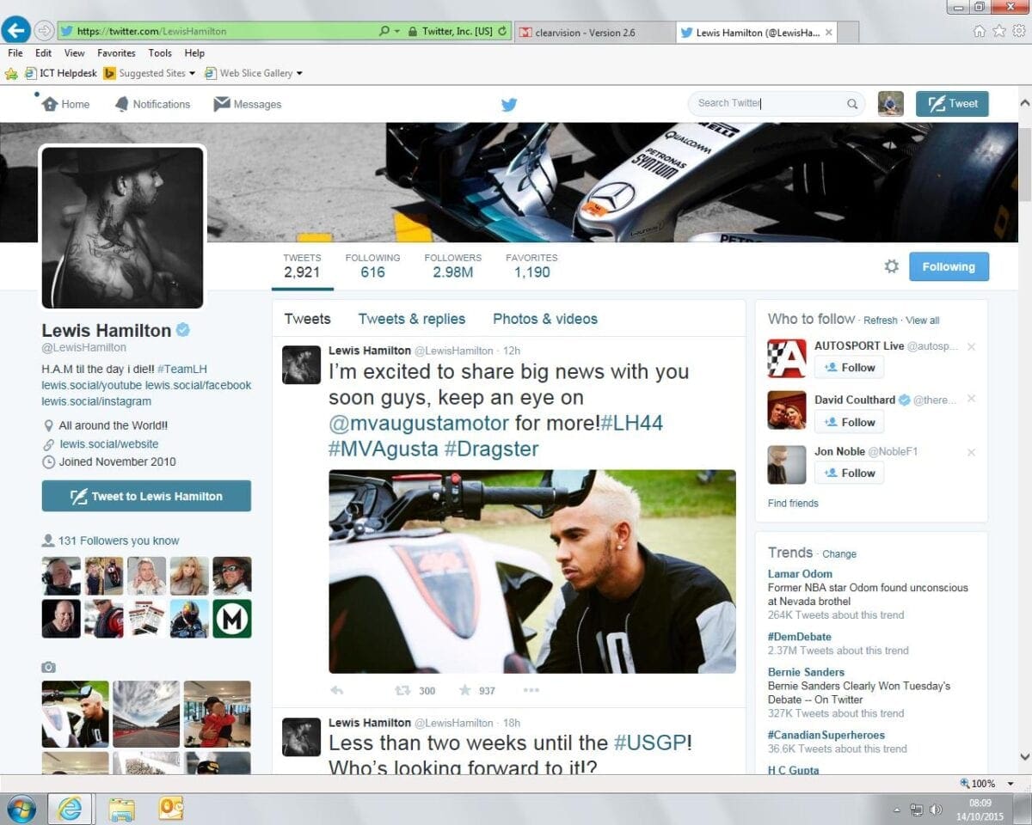
Task: Dismiss Jon Noble suggestion
Action: [x=971, y=452]
